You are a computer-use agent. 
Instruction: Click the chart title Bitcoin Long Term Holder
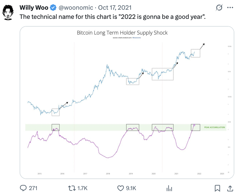(122, 33)
